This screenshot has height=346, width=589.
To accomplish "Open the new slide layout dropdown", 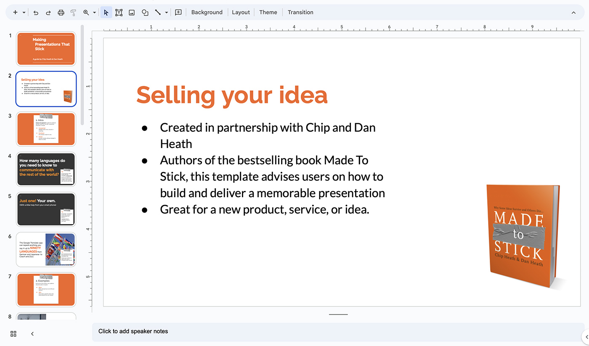I will click(24, 12).
